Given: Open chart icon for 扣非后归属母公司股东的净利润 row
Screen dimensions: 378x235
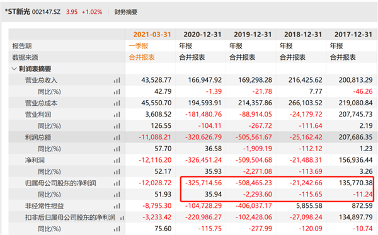Looking at the screenshot, I should (122, 217).
